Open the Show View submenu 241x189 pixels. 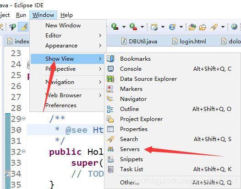click(67, 59)
